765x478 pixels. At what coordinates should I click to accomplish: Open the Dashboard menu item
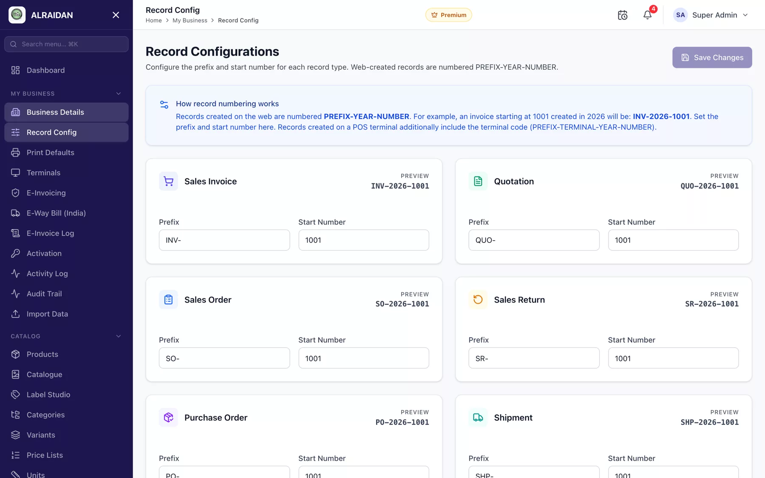66,70
